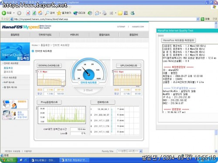Refresh the page using the toolbar icon
The height and width of the screenshot is (163, 218).
click(x=34, y=13)
